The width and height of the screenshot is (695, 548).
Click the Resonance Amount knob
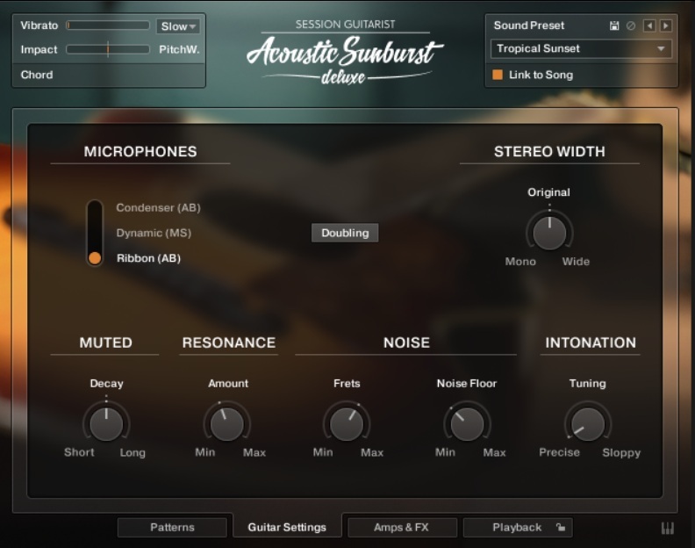point(227,424)
